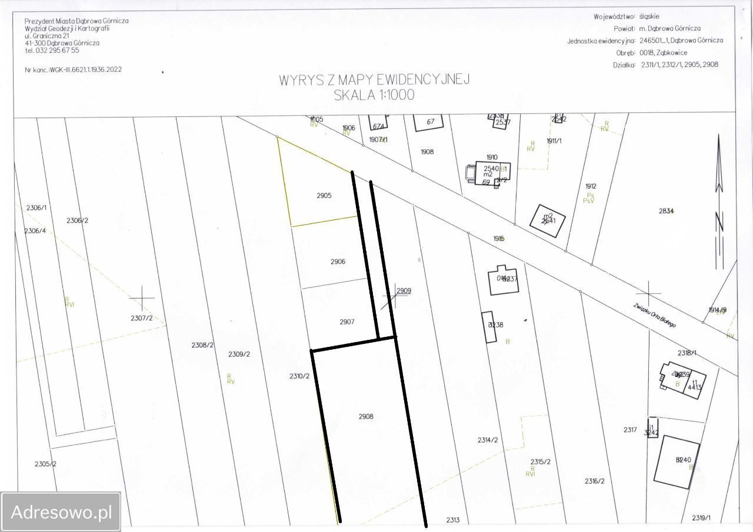The width and height of the screenshot is (753, 532).
Task: Click reference 'Nr kanc.:WGK-III.6621.1.1936.2022'
Action: (74, 69)
